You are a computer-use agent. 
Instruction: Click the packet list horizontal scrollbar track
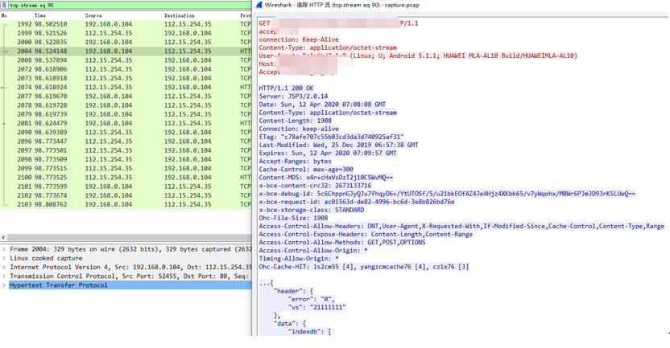129,237
